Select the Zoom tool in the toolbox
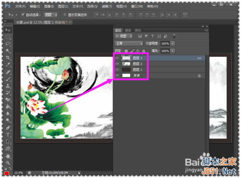 pyautogui.click(x=8, y=163)
